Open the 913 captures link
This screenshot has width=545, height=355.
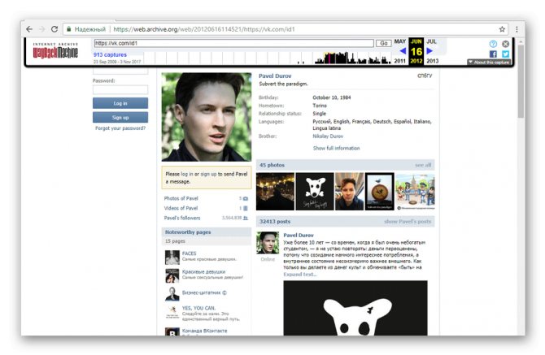110,54
